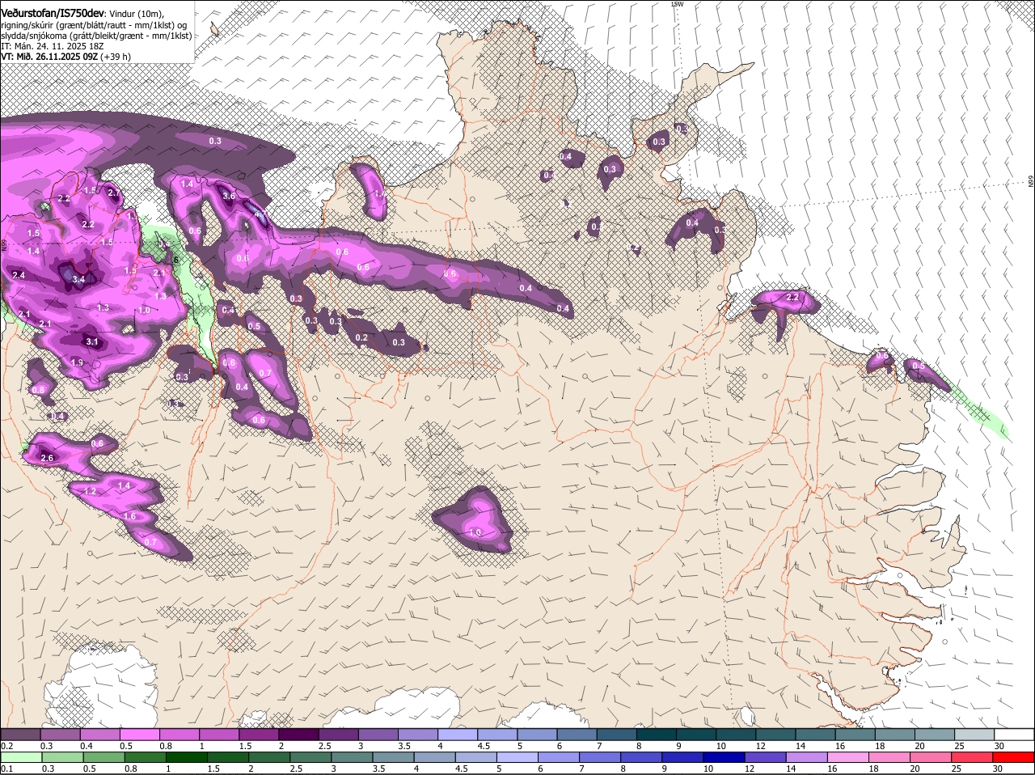The image size is (1035, 775).
Task: Select the 2.6 value near the west coast
Action: 47,458
